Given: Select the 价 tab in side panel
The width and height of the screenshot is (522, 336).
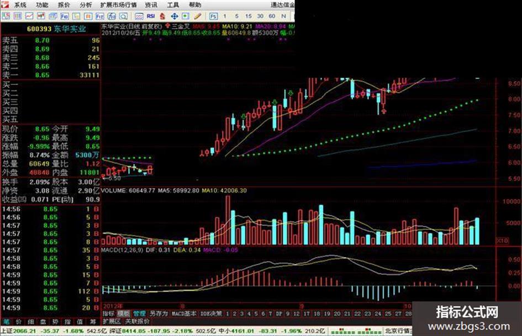Looking at the screenshot, I should [x=19, y=322].
